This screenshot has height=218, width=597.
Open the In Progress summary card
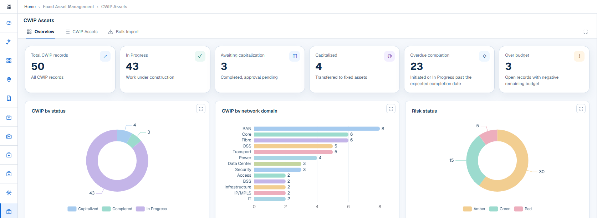(x=165, y=69)
